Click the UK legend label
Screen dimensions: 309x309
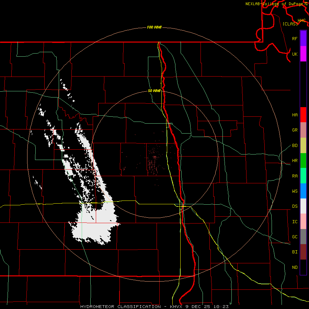click(295, 54)
